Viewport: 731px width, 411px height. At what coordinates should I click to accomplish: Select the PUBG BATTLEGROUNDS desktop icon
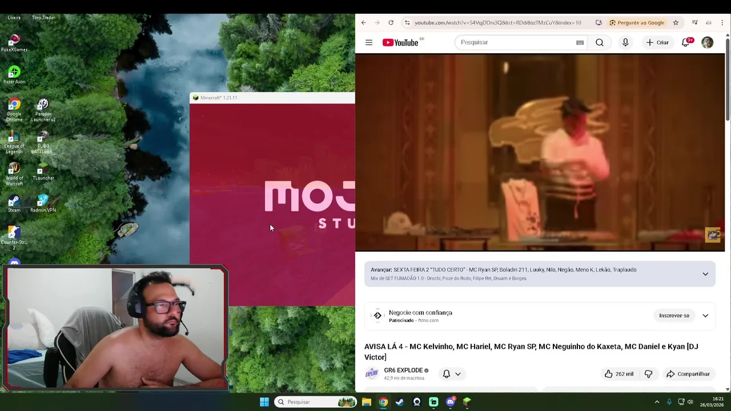tap(43, 142)
